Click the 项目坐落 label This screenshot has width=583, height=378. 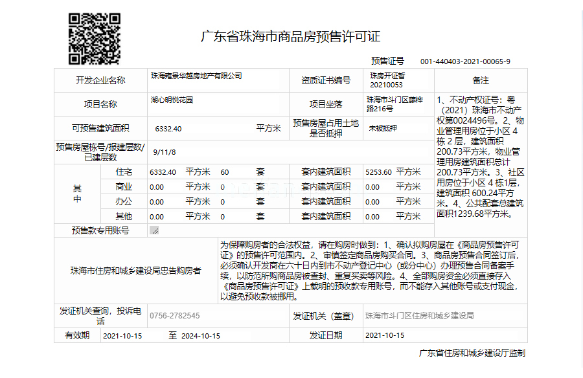tap(326, 104)
